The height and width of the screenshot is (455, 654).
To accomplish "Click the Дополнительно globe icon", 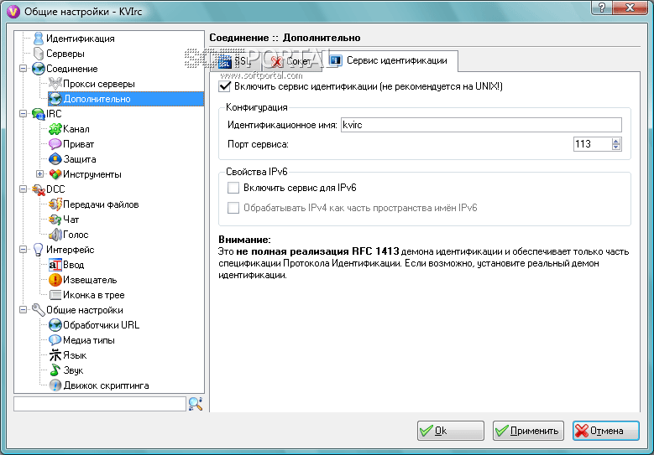I will pyautogui.click(x=55, y=99).
